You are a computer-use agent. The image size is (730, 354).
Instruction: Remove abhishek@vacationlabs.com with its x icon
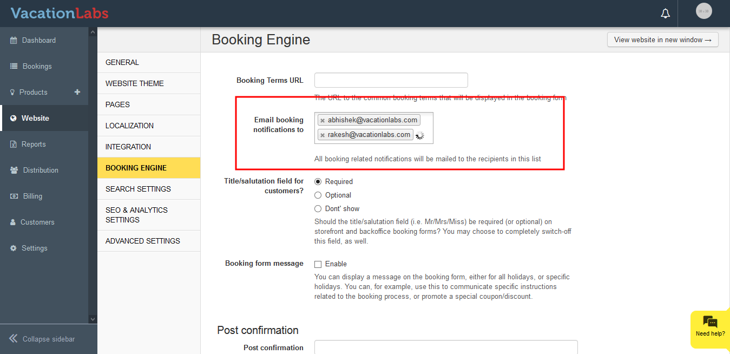click(323, 120)
